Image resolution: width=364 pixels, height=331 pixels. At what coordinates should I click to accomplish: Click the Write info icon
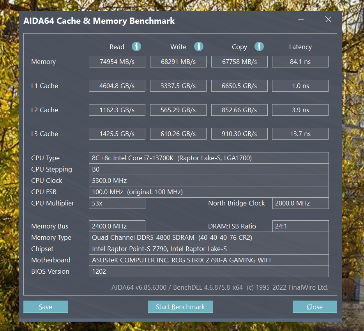click(199, 46)
